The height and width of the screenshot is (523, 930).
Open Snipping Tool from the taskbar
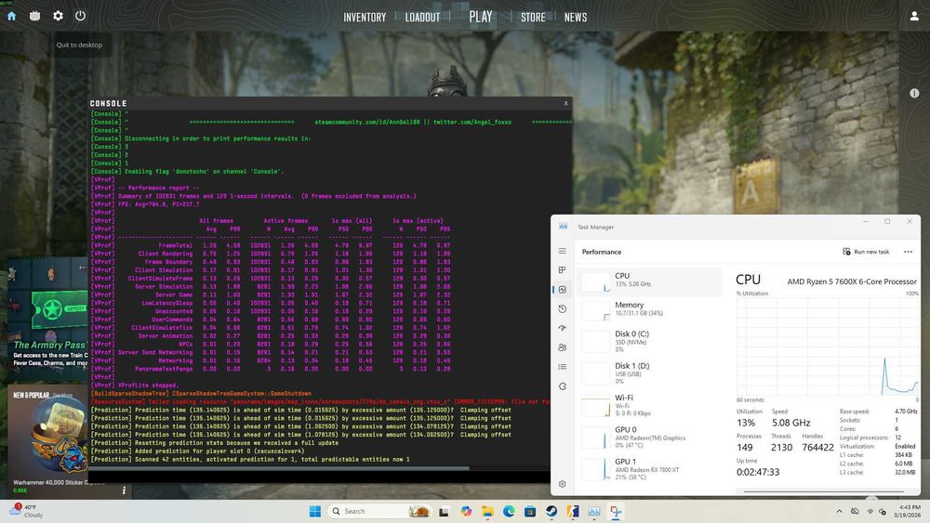coord(616,511)
